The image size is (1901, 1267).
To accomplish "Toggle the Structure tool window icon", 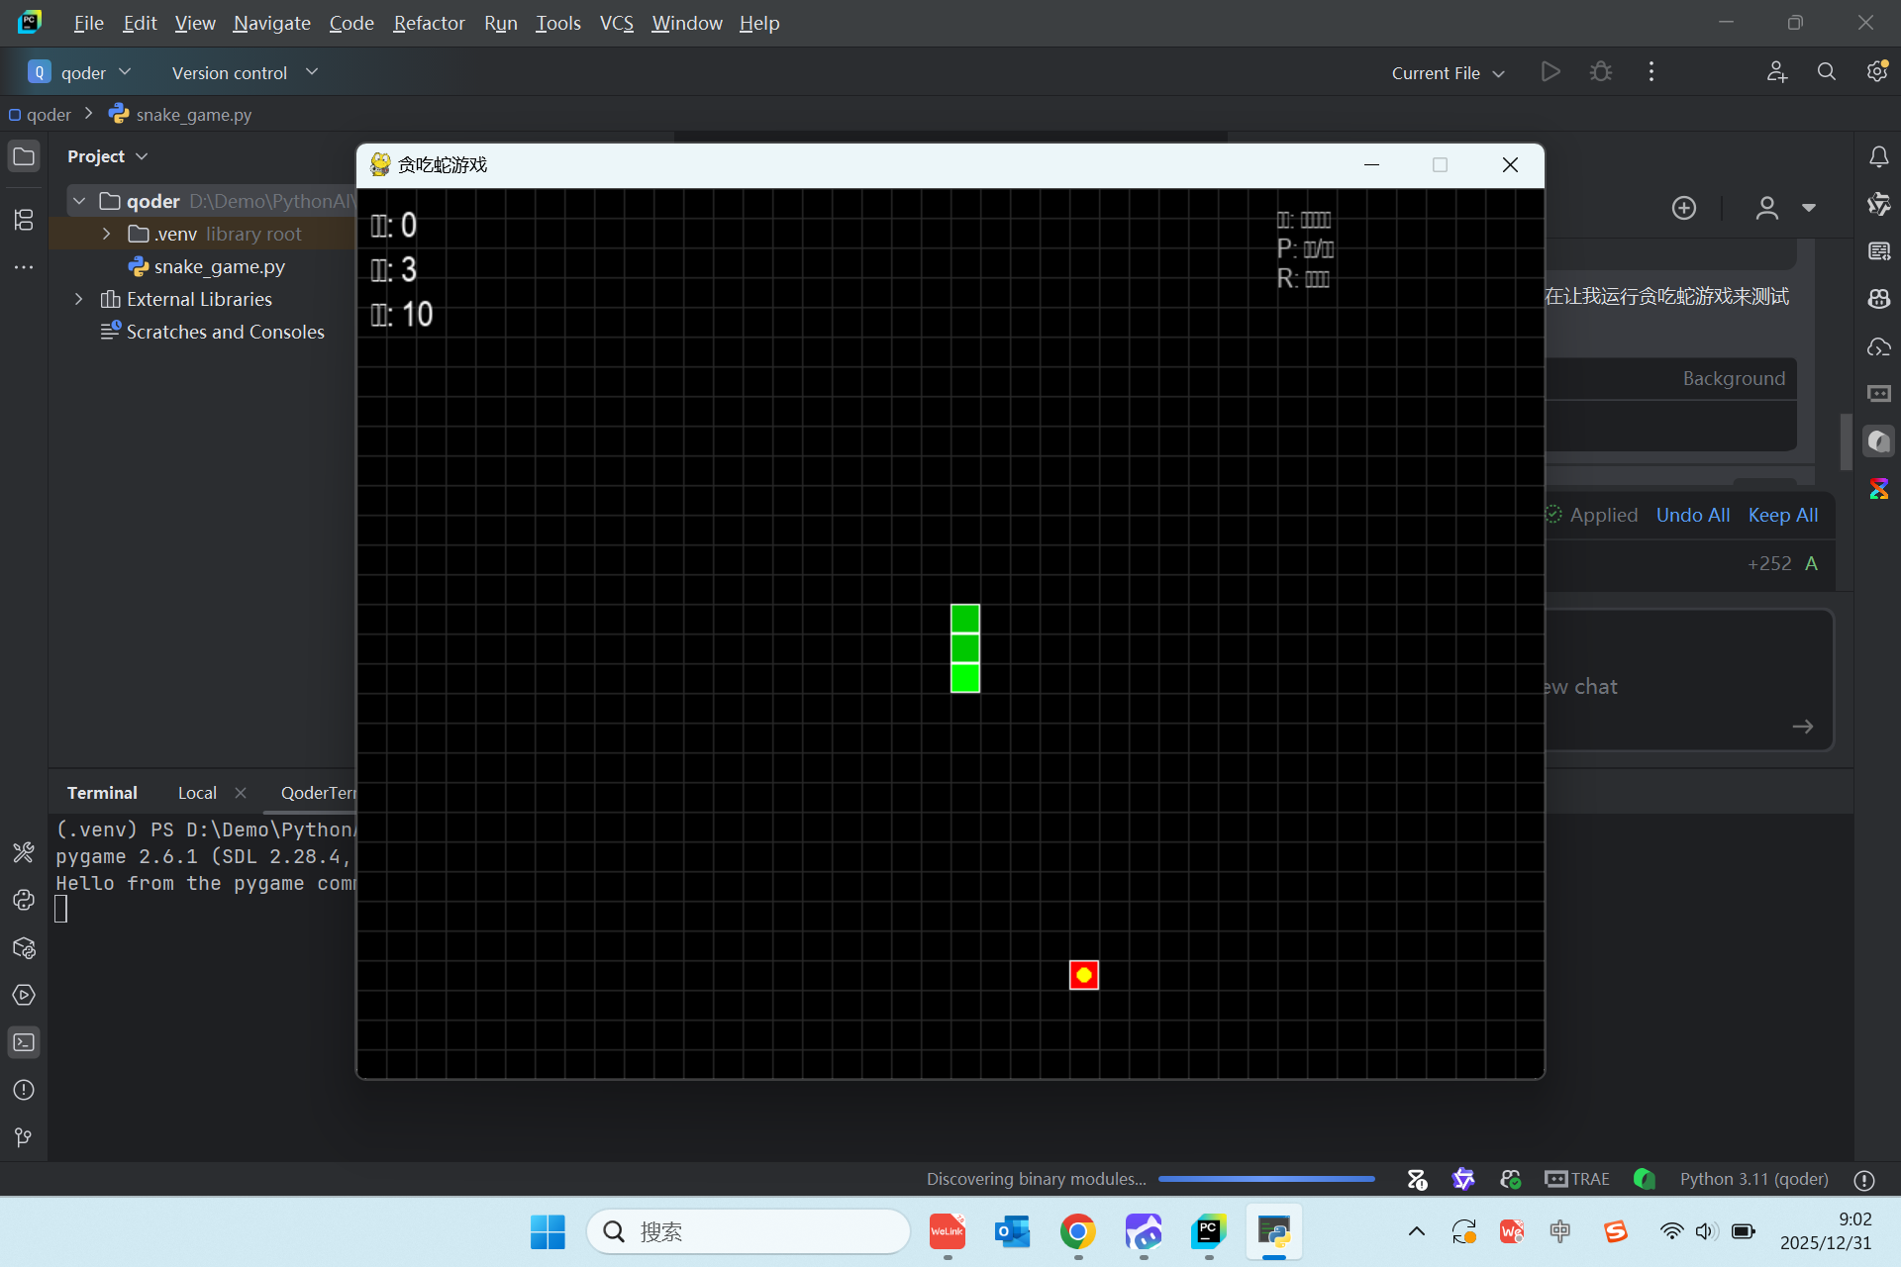I will 24,220.
